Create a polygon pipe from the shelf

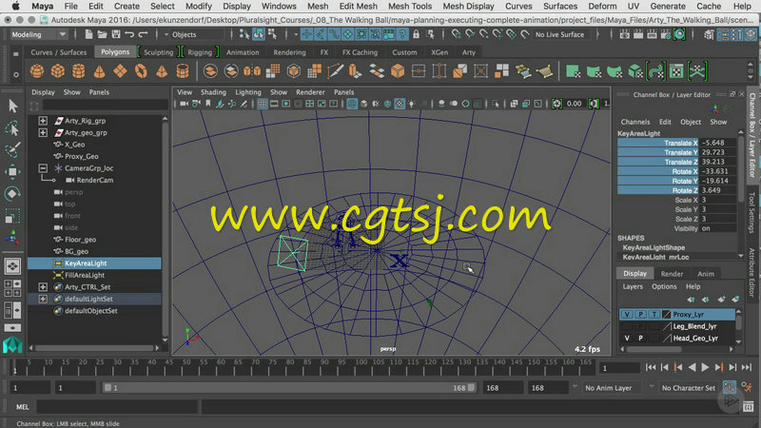(x=183, y=71)
